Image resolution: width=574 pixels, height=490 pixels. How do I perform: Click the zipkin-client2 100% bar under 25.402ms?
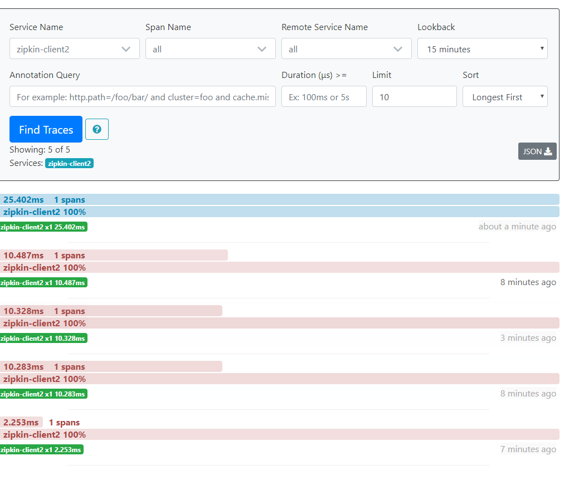pyautogui.click(x=280, y=212)
